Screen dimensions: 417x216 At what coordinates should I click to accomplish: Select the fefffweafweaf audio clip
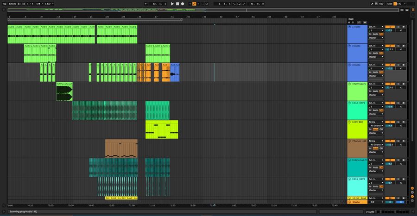click(x=64, y=91)
